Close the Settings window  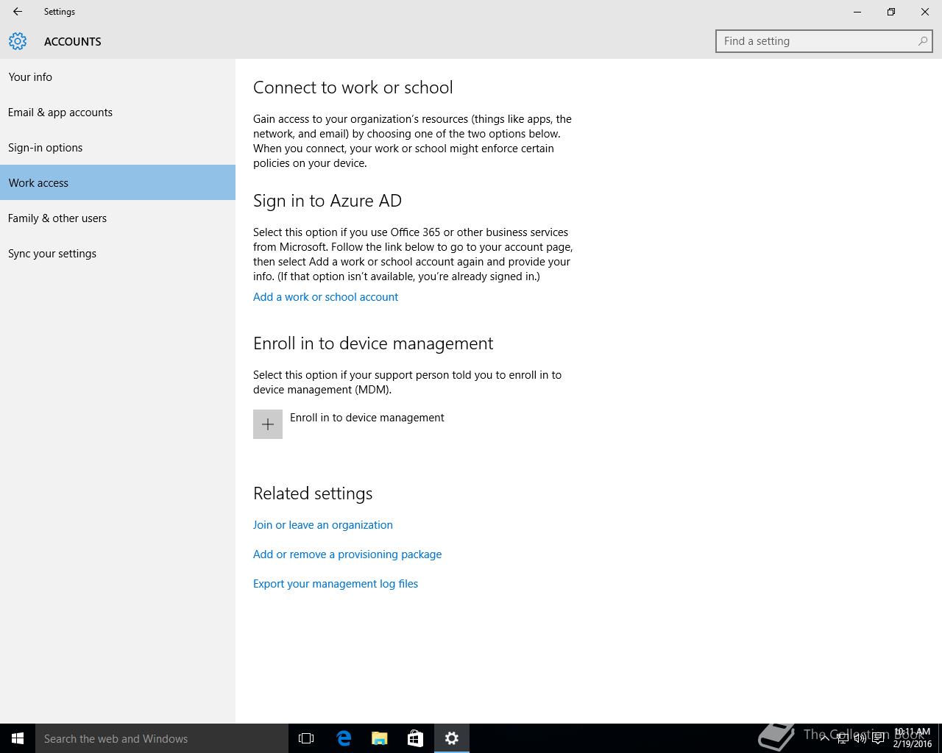[925, 12]
